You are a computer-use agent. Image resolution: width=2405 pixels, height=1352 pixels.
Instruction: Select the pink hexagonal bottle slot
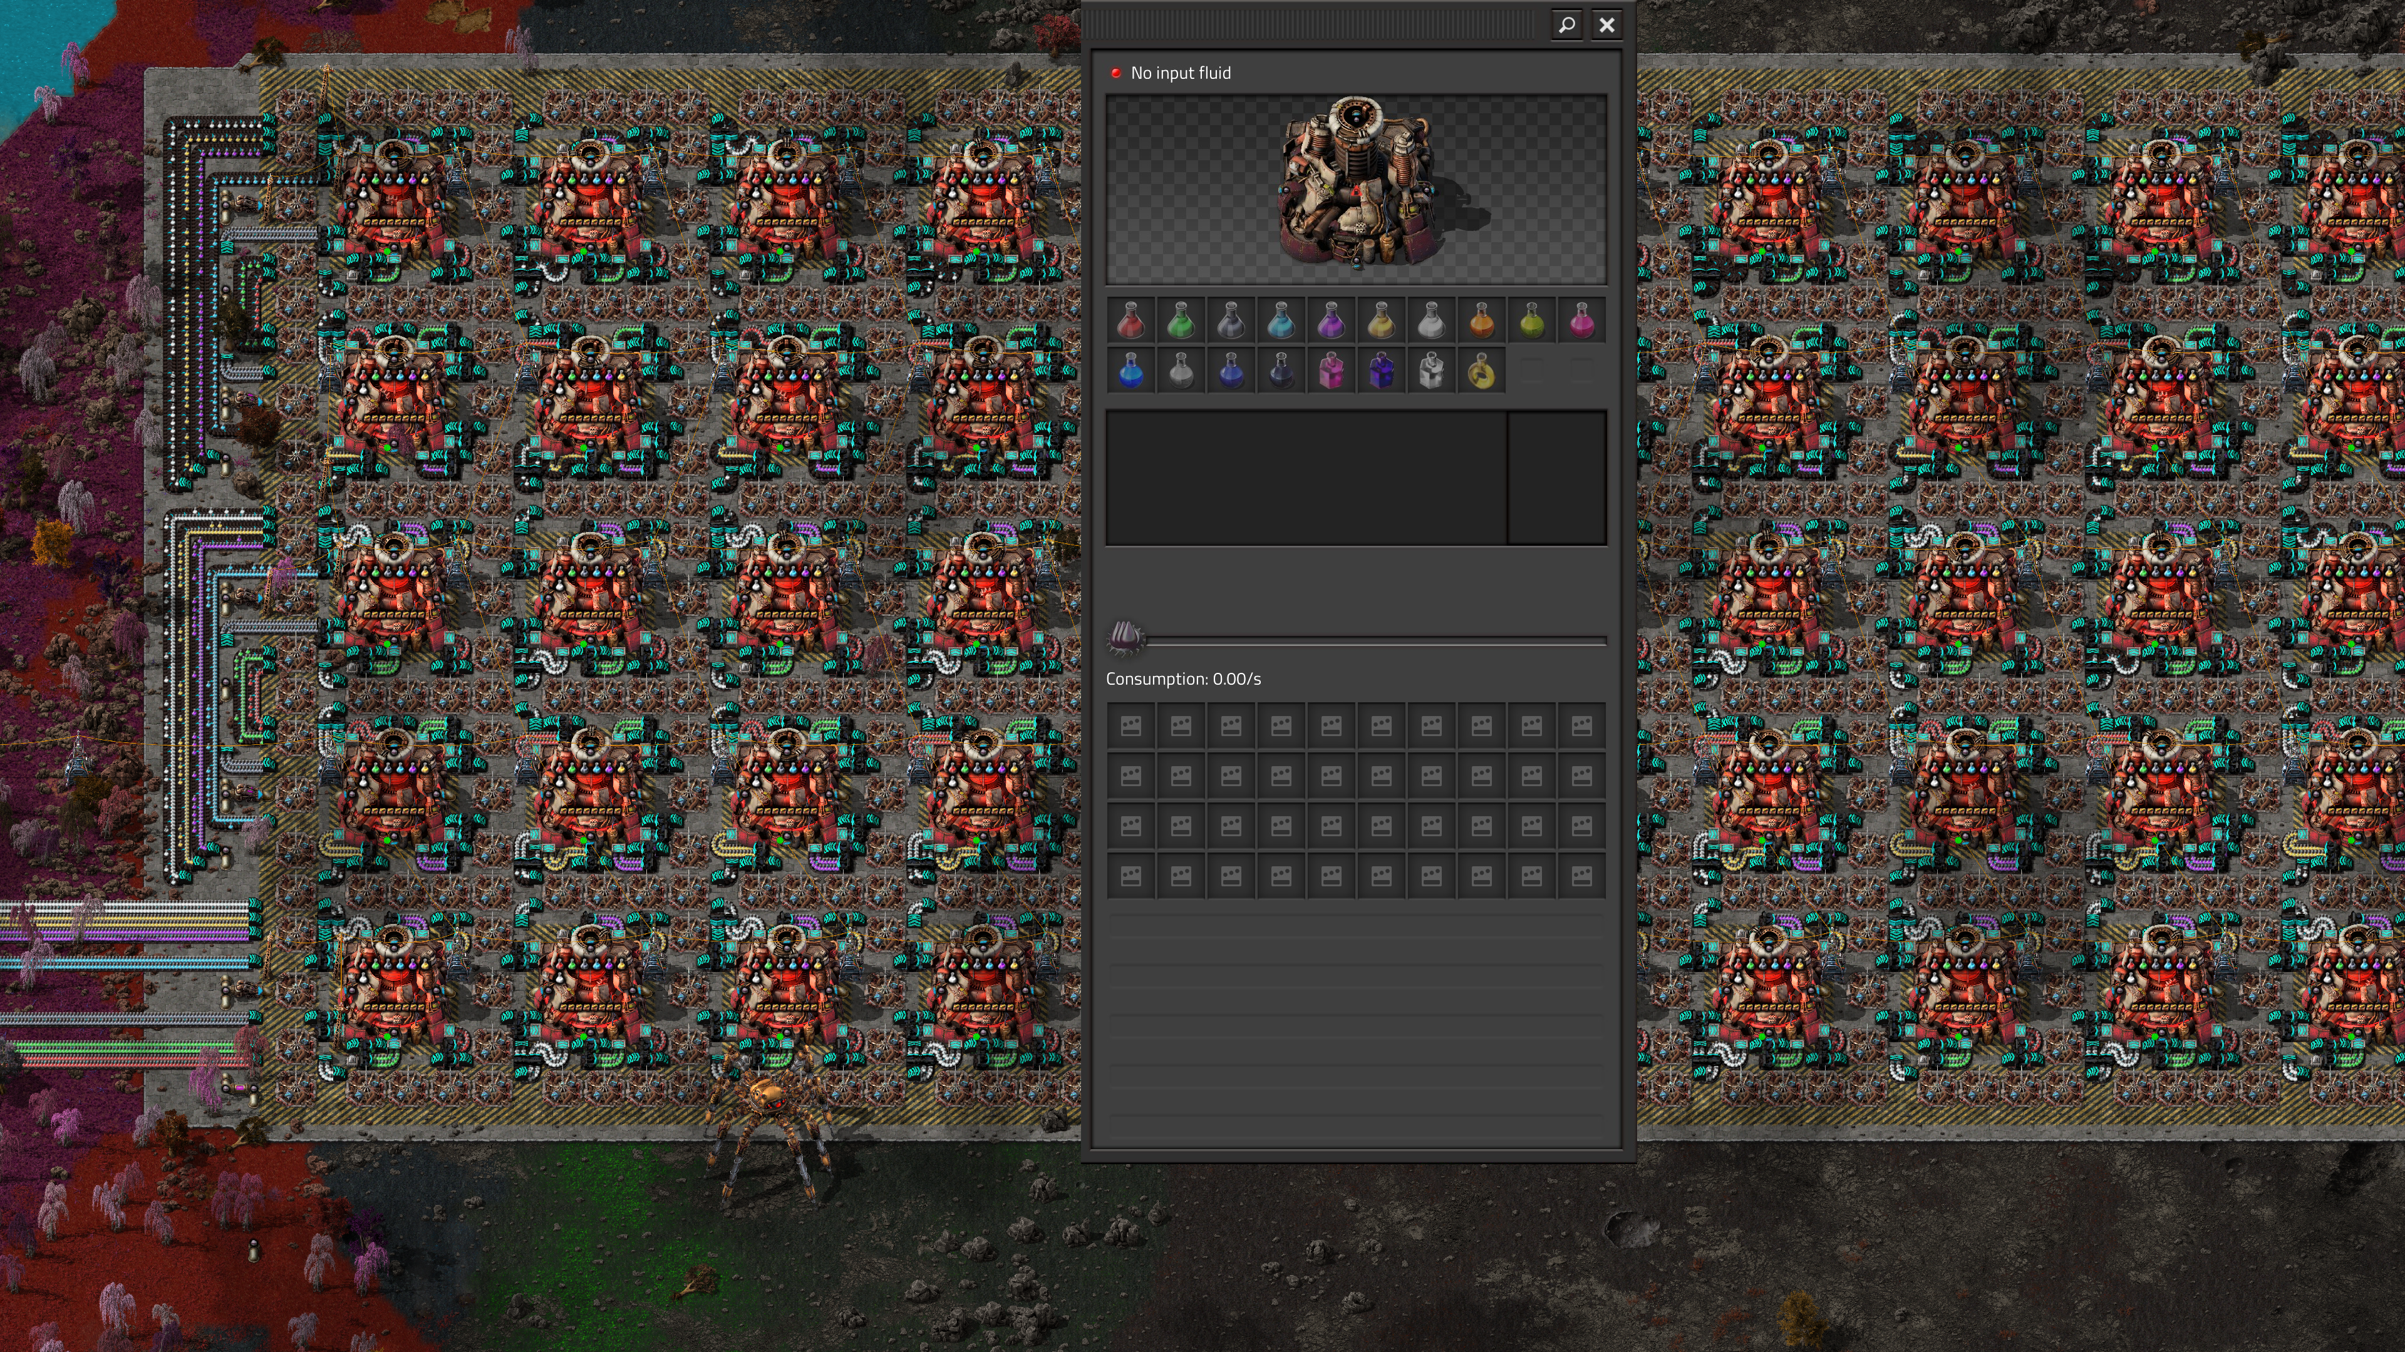(1332, 371)
